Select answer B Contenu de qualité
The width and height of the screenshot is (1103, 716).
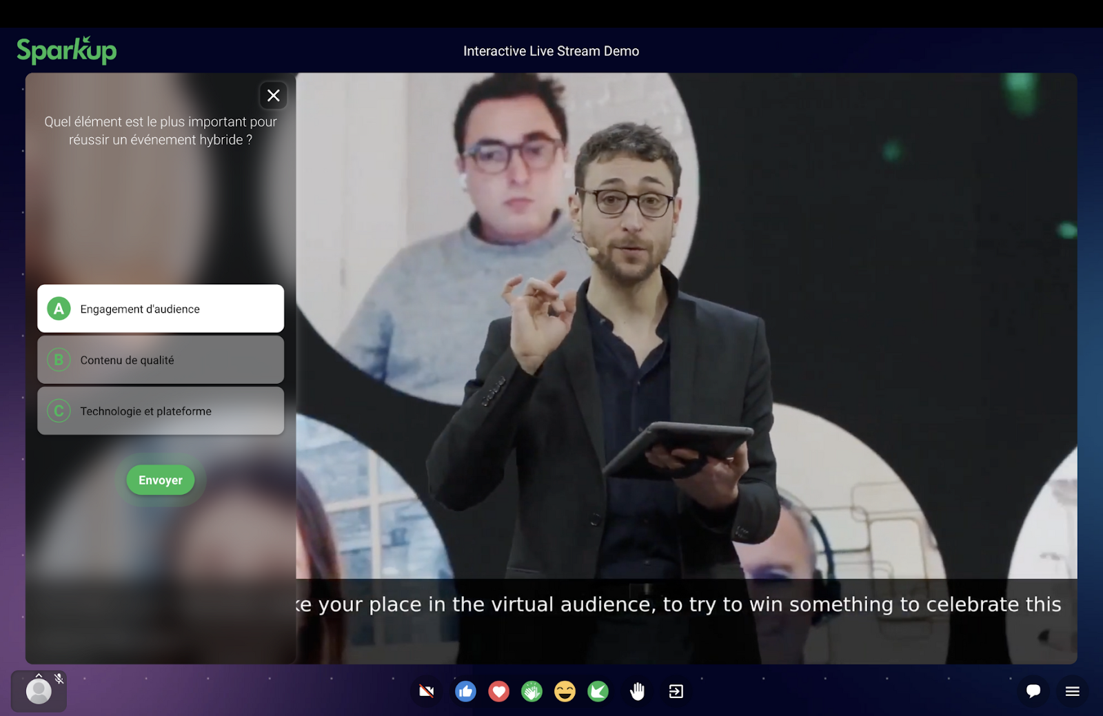161,360
